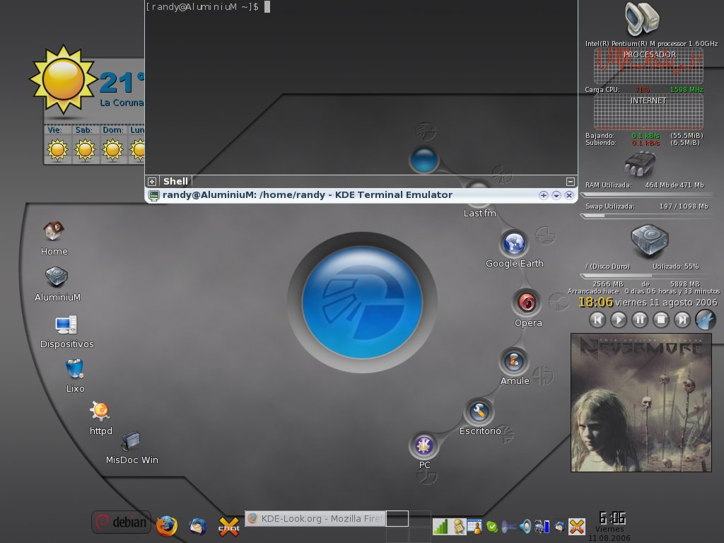Click the green signal bars tray icon
Image resolution: width=724 pixels, height=543 pixels.
click(440, 526)
